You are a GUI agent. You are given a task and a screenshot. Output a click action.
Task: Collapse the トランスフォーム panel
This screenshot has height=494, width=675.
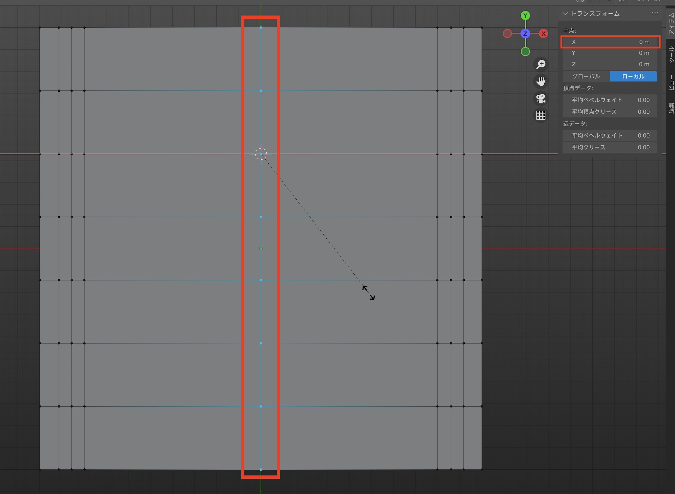point(565,13)
